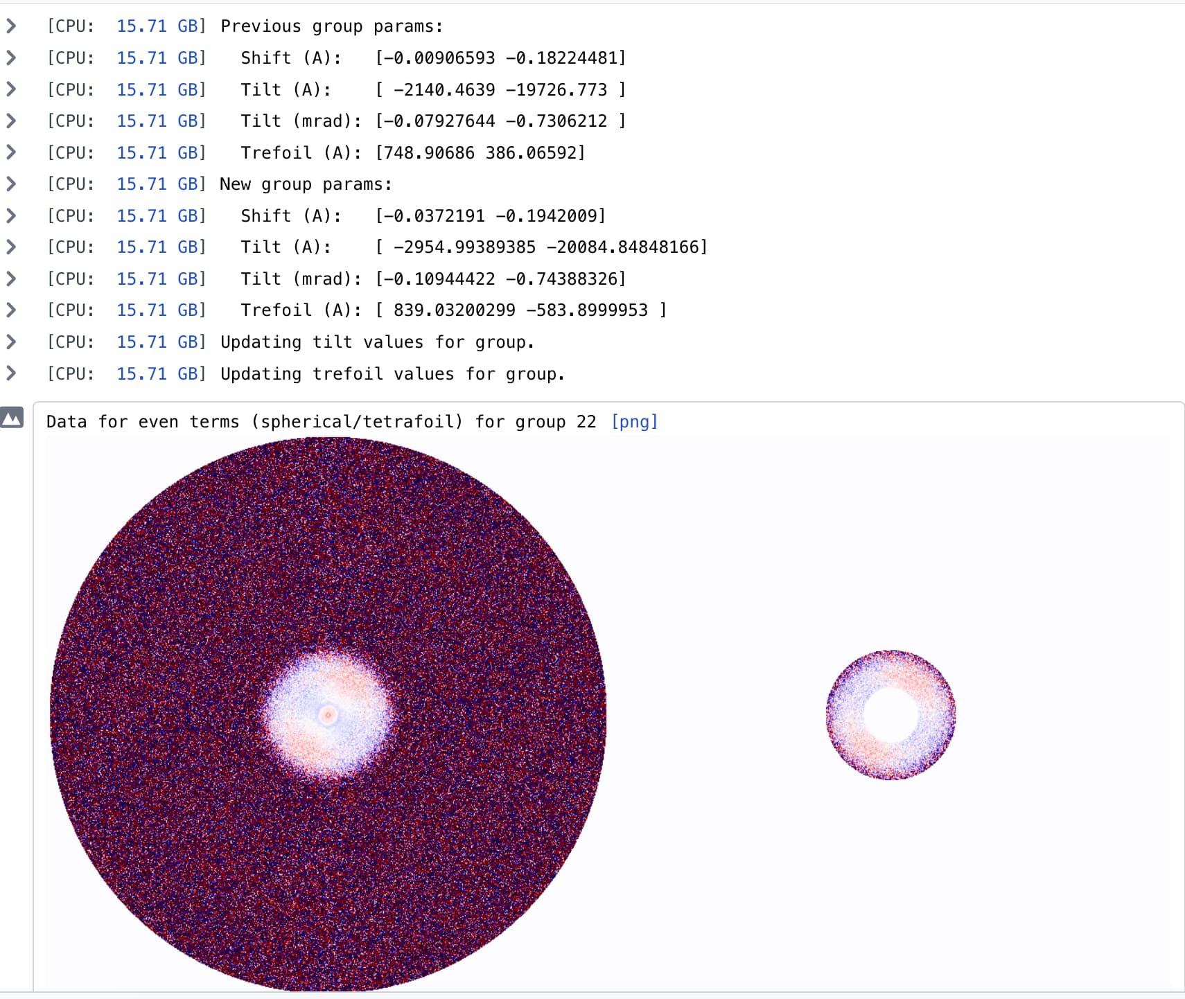Click the value [-0.0372191 -0.1942009]
This screenshot has height=999, width=1185.
491,215
